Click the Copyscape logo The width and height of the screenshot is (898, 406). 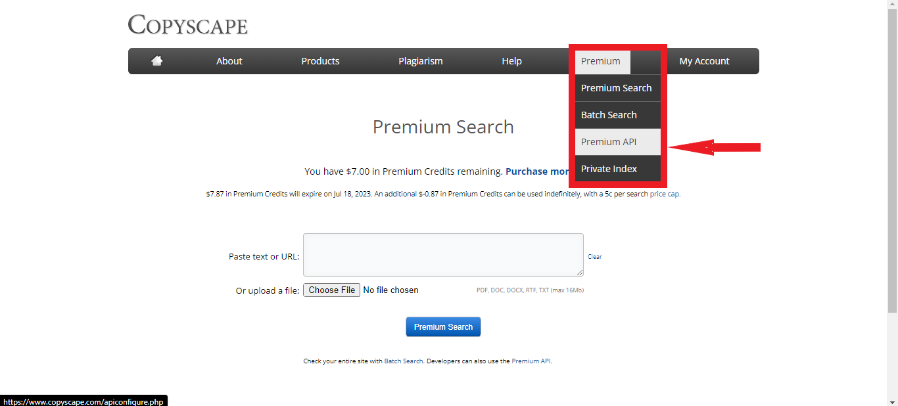click(x=188, y=25)
